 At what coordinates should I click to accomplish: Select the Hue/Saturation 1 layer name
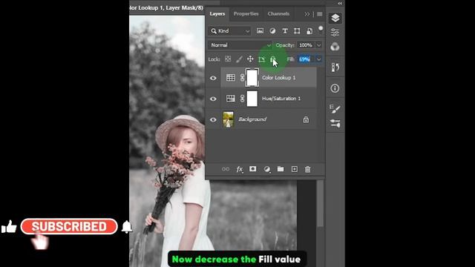tap(281, 99)
